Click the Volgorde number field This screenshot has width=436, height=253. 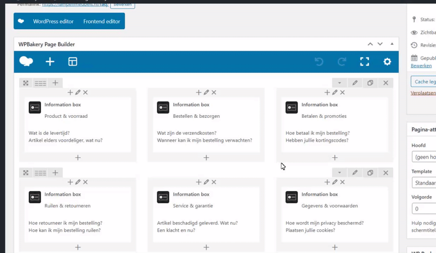[x=424, y=209]
